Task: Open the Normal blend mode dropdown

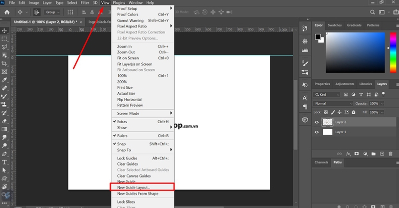Action: (333, 104)
